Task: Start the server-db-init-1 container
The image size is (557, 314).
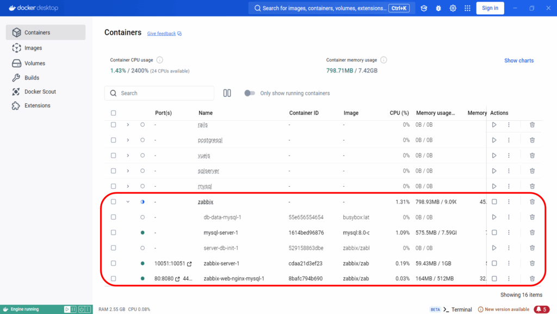Action: pos(494,248)
